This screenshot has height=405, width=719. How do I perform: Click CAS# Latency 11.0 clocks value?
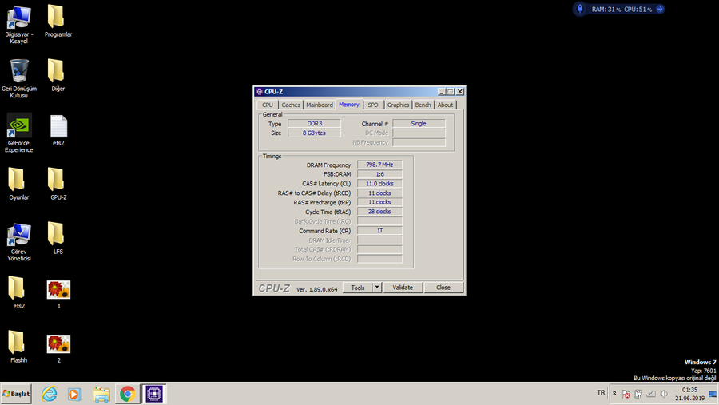(379, 184)
